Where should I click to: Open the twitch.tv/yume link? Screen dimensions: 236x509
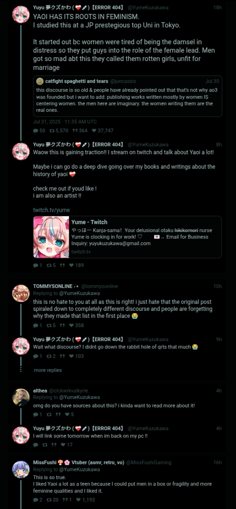[x=51, y=210]
